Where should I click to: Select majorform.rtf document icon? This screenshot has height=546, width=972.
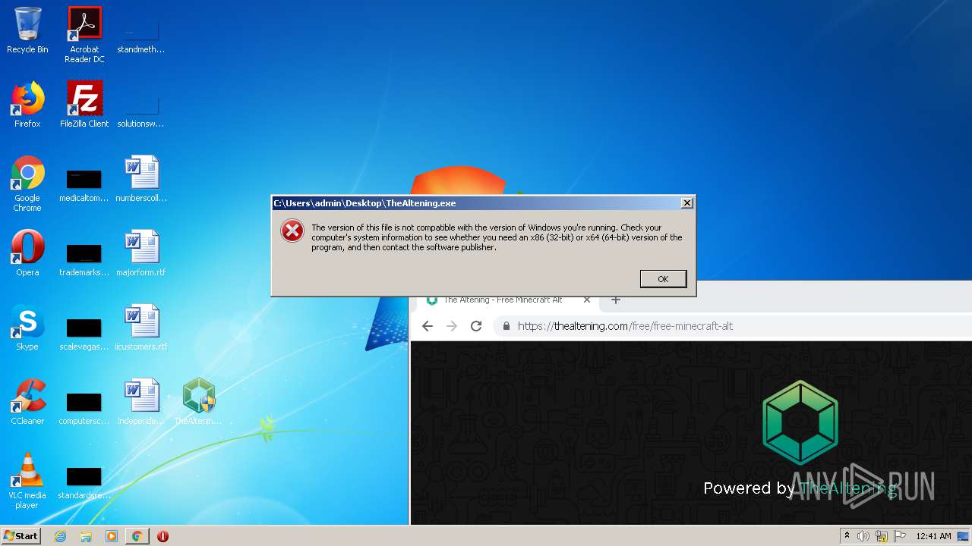pyautogui.click(x=141, y=253)
